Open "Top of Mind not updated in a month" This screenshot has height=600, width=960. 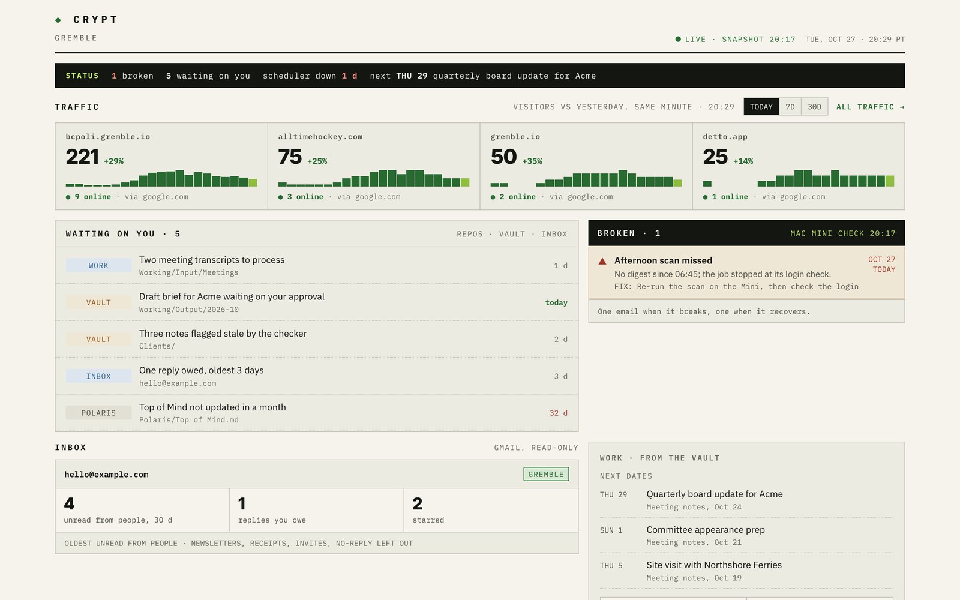pos(212,407)
